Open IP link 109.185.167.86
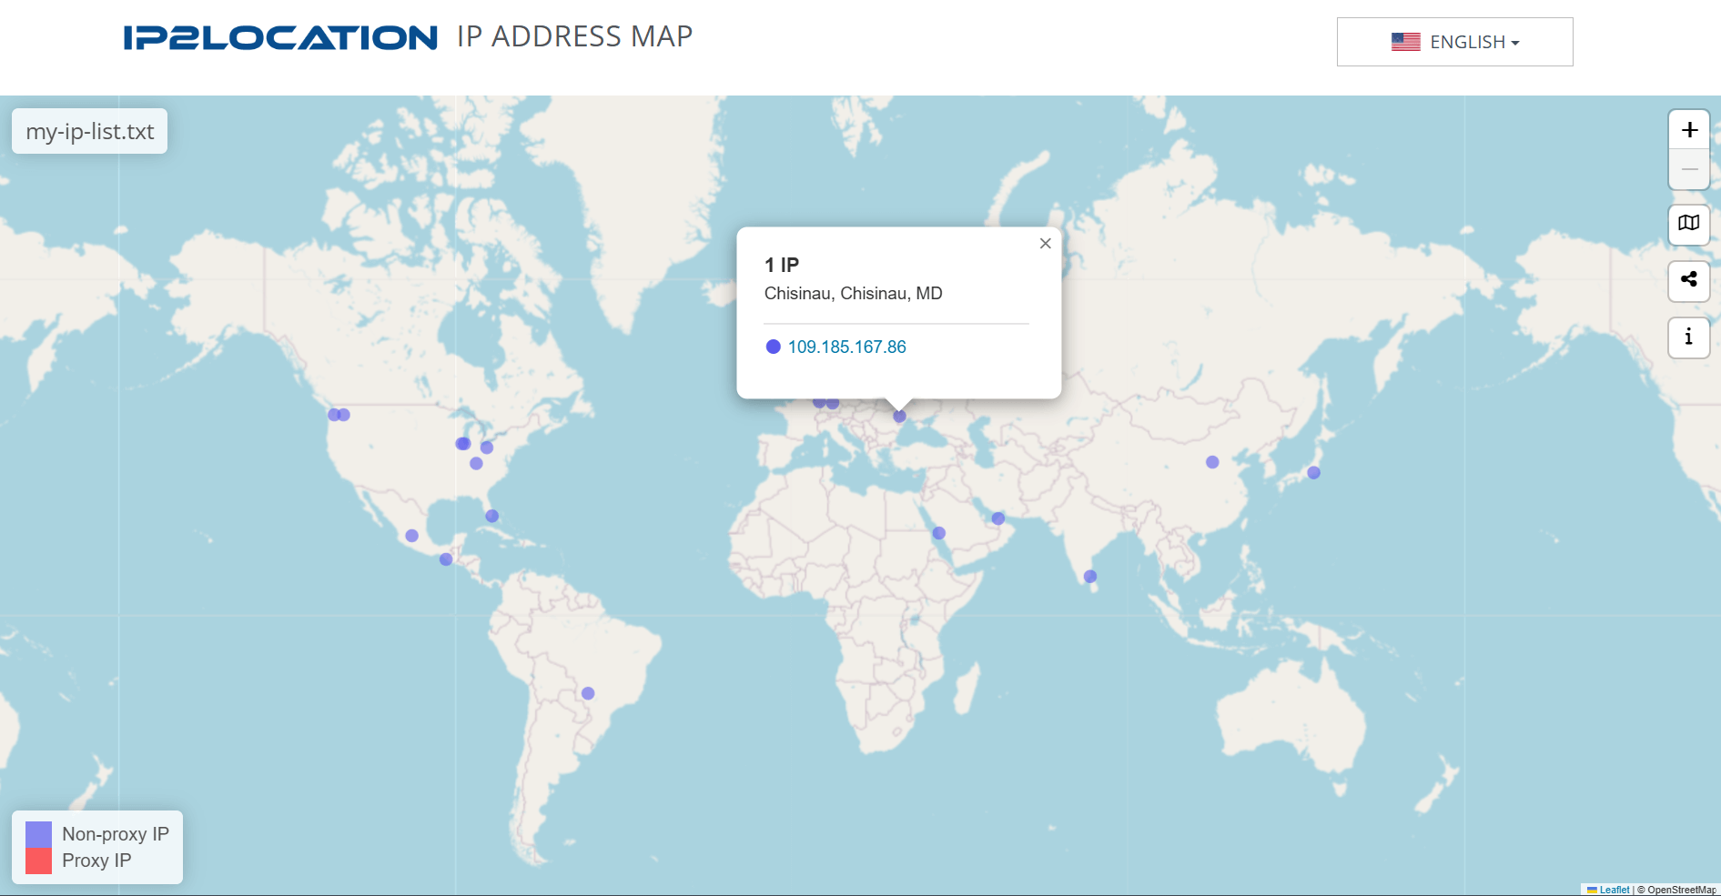The width and height of the screenshot is (1721, 896). (846, 347)
